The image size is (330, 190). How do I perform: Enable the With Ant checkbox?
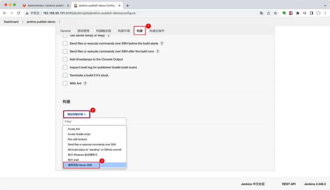pos(65,83)
